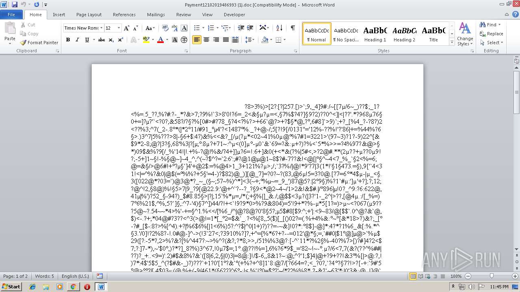Open the font name dropdown
The height and width of the screenshot is (292, 520).
pos(101,28)
